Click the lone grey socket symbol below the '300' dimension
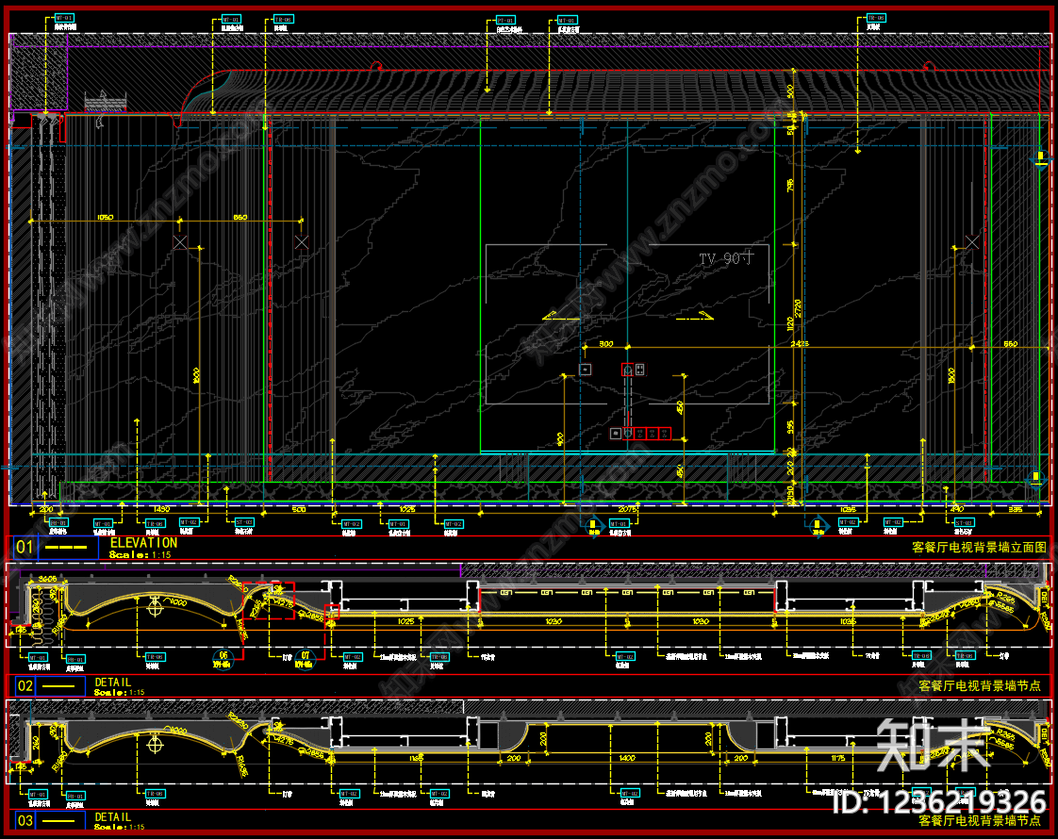Viewport: 1058px width, 839px height. 585,369
